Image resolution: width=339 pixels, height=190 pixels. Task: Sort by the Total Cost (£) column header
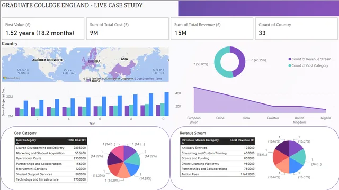point(76,140)
